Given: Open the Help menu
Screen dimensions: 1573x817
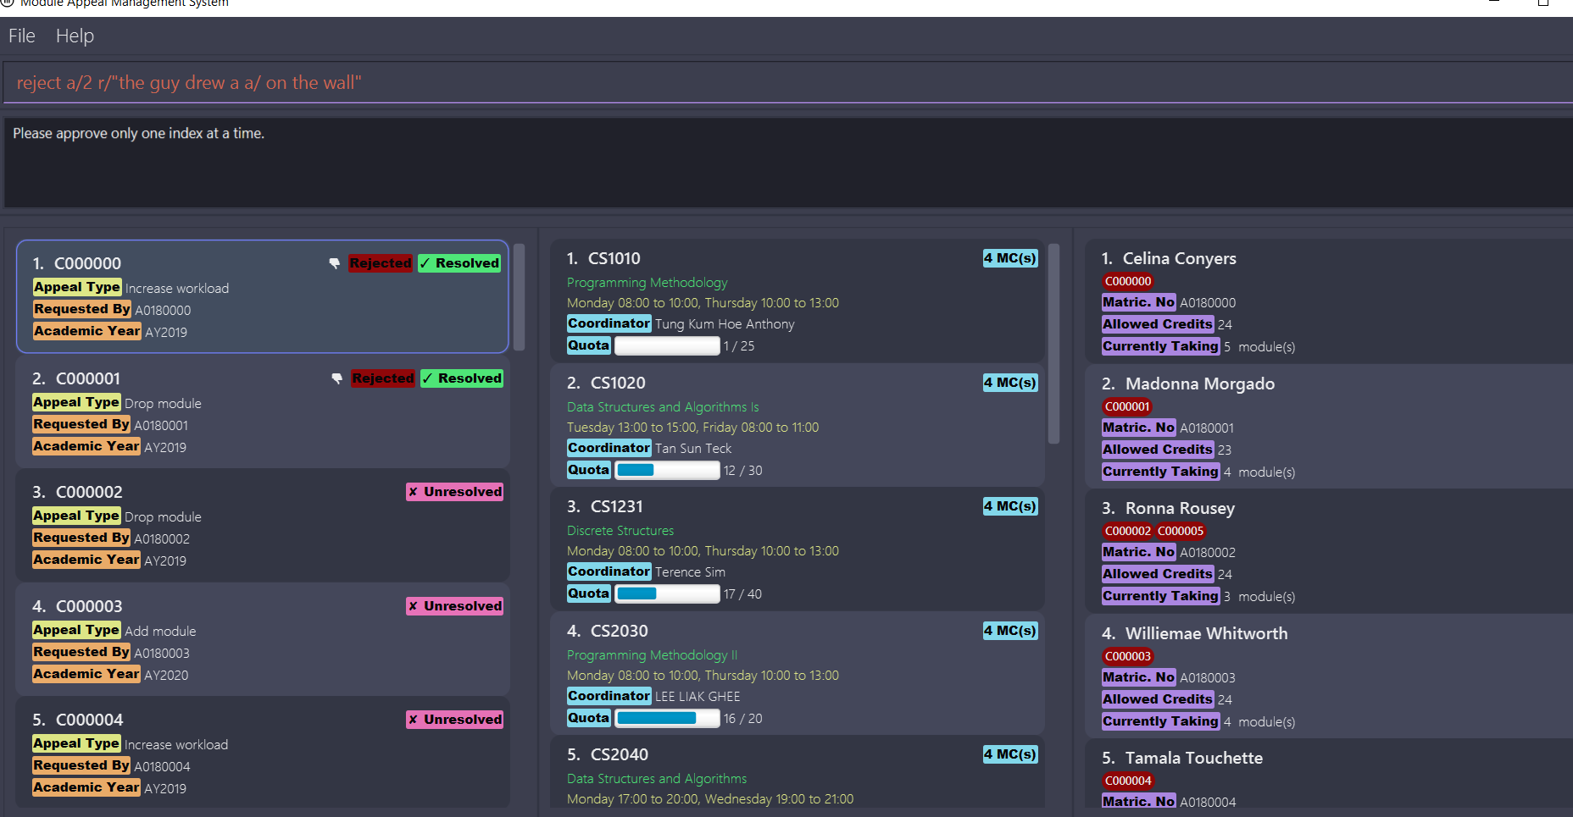Looking at the screenshot, I should (x=75, y=36).
